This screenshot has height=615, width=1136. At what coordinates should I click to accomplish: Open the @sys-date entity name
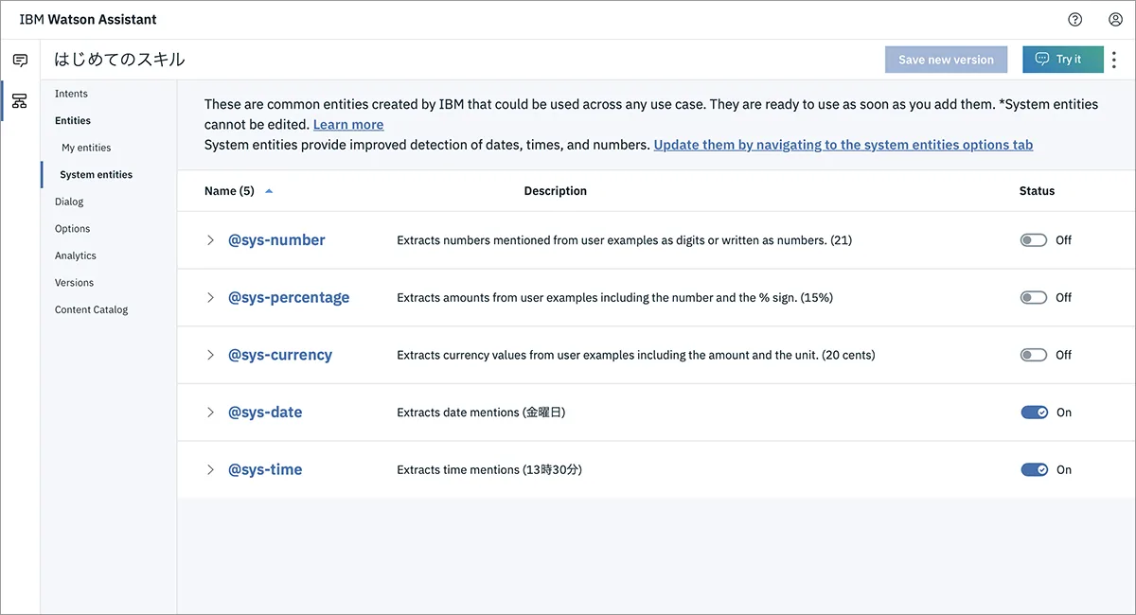pyautogui.click(x=265, y=413)
